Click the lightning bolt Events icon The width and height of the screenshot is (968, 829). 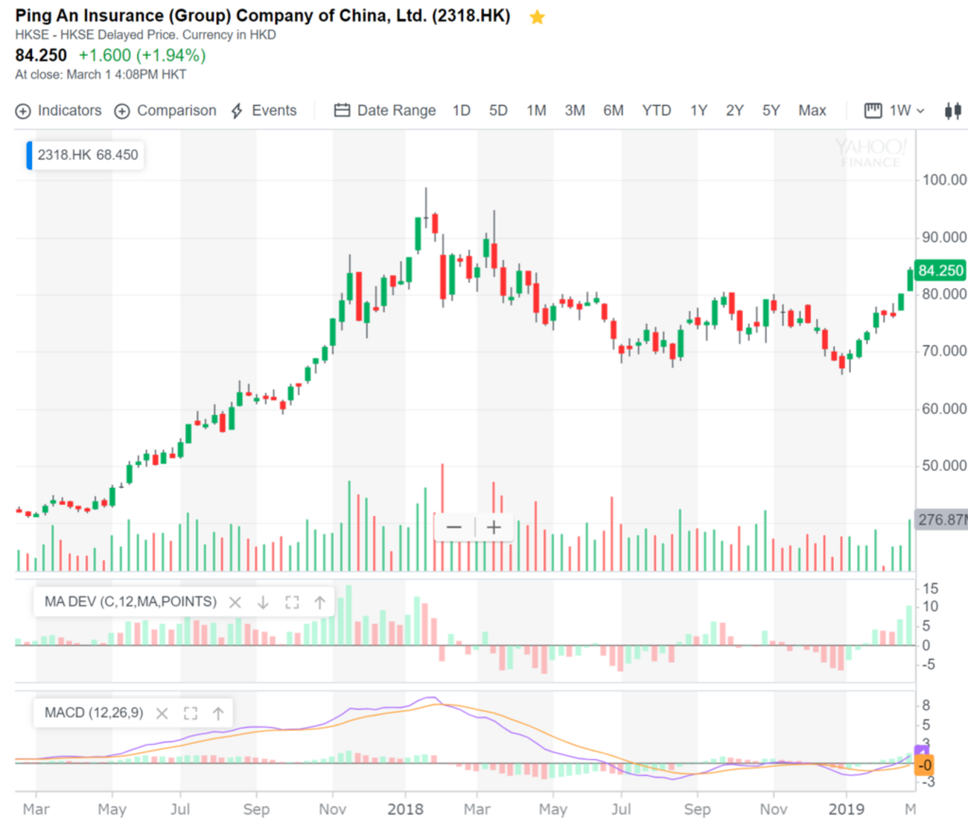[x=237, y=111]
